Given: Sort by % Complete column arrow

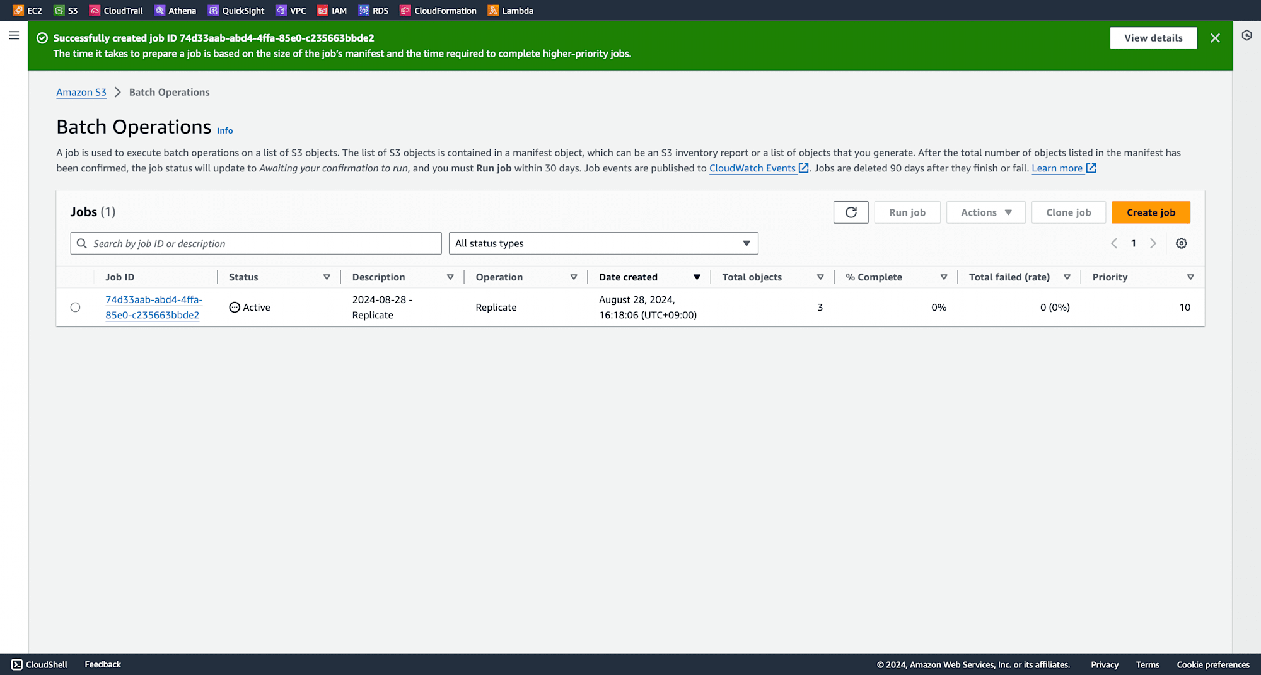Looking at the screenshot, I should [944, 277].
